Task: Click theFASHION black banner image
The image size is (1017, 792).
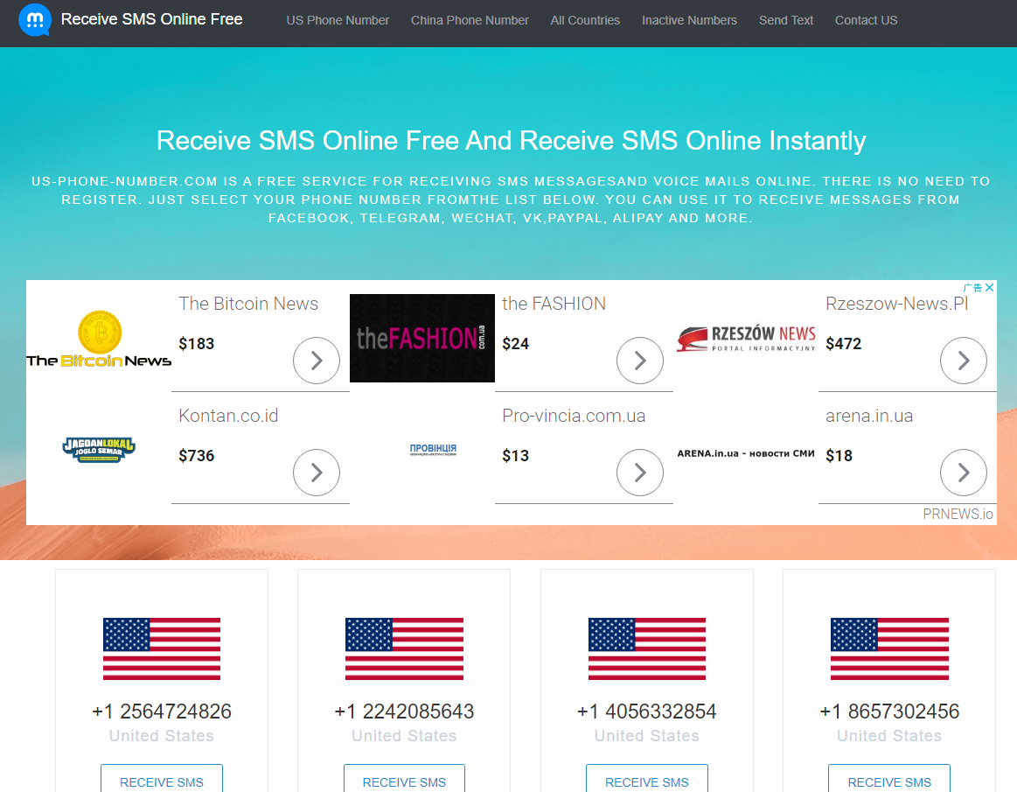Action: tap(422, 338)
